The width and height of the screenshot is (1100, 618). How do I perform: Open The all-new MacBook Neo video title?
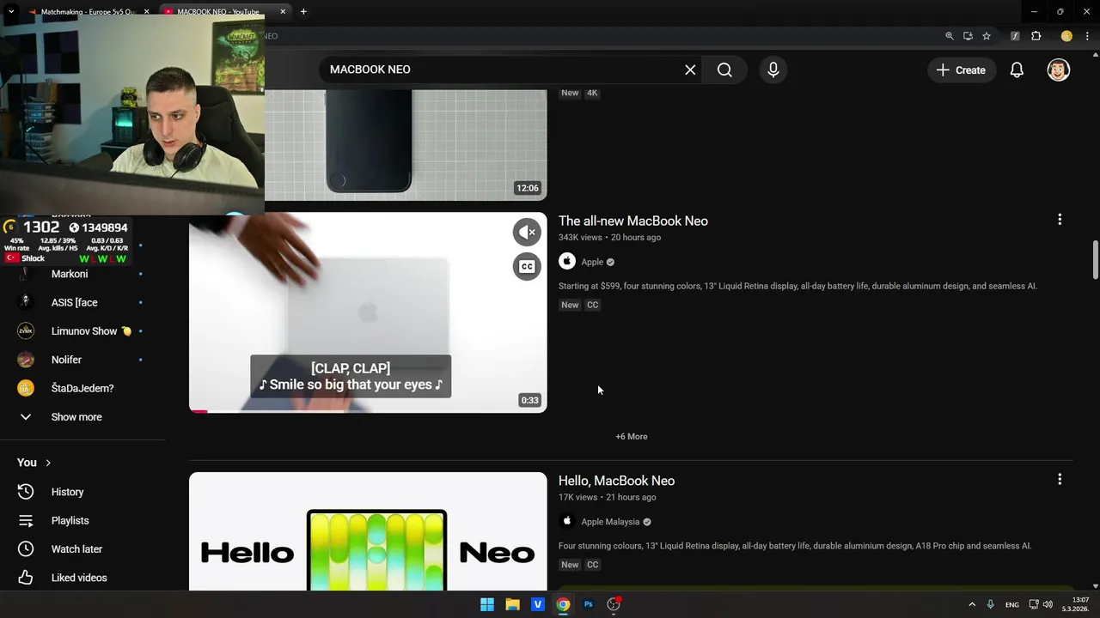tap(633, 221)
